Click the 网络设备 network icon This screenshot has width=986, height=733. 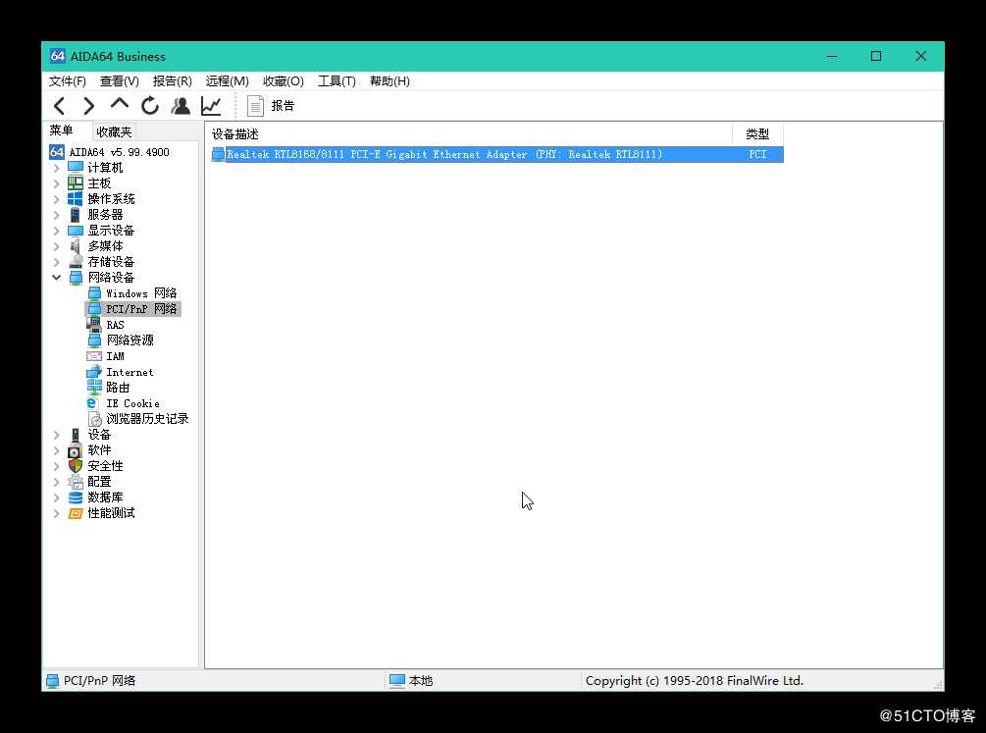click(76, 278)
